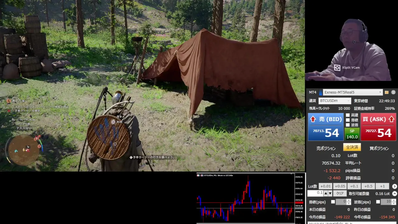This screenshot has width=398, height=224.
Task: Click the 売ポジション heading
Action: click(x=326, y=148)
